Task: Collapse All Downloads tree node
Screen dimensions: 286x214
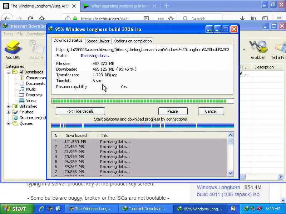Action: coord(8,72)
